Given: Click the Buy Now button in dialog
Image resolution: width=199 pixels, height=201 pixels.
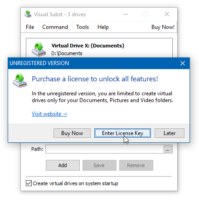Looking at the screenshot, I should 72,133.
